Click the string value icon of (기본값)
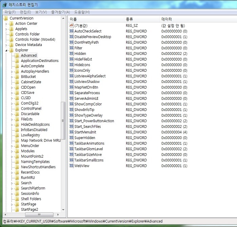 click(x=71, y=25)
